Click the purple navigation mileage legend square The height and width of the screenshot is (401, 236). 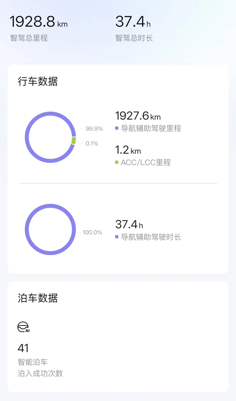117,128
